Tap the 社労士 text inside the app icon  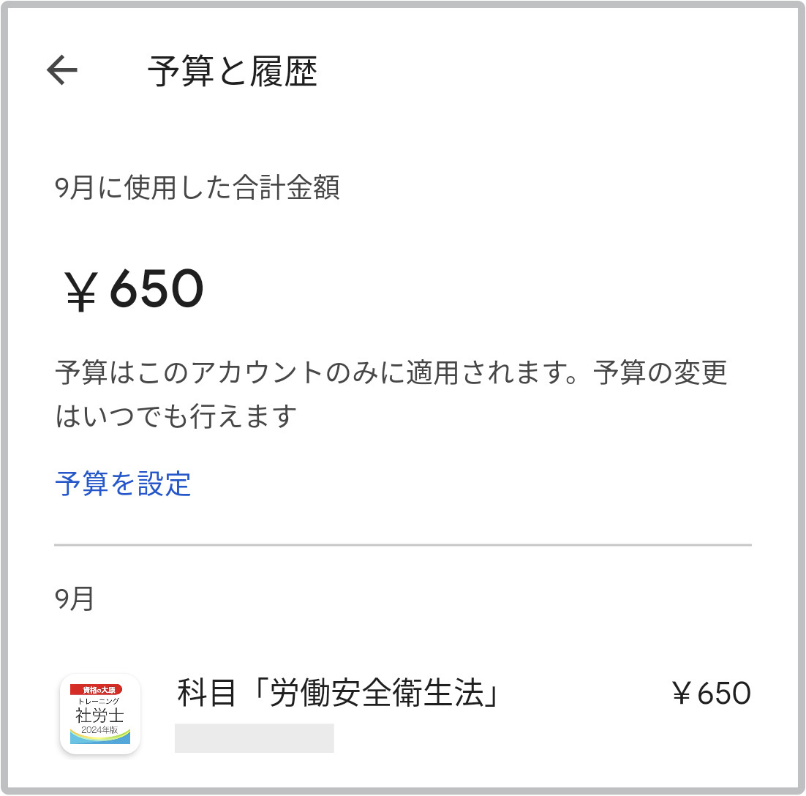(x=99, y=716)
